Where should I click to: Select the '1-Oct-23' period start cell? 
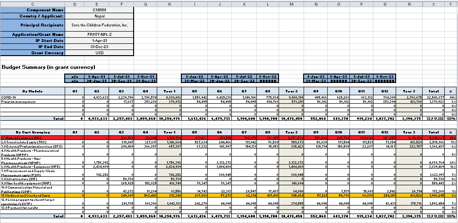pyautogui.click(x=384, y=76)
